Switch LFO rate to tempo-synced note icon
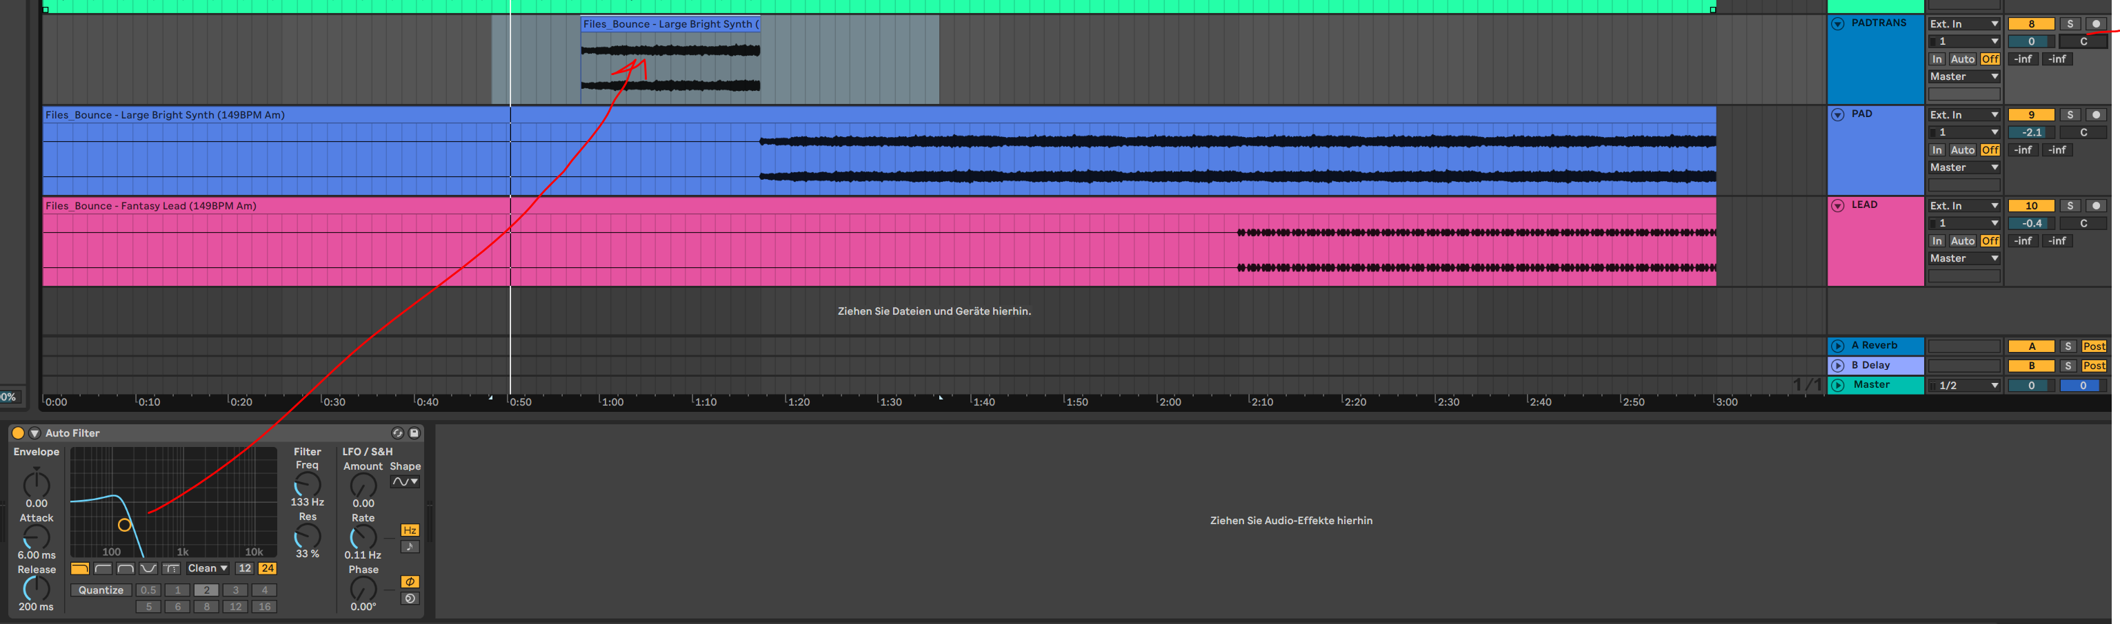The width and height of the screenshot is (2120, 624). tap(410, 548)
